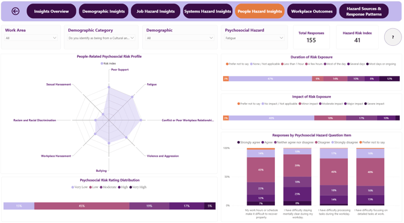The height and width of the screenshot is (223, 404).
Task: Click the Strongly agree legend dot
Action: click(239, 142)
